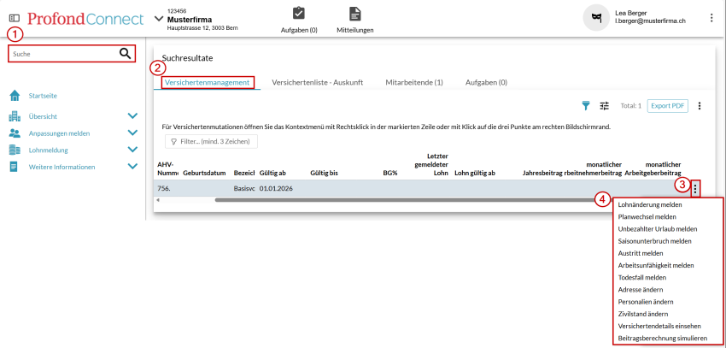Click the Gültig bis column header
The width and height of the screenshot is (726, 348).
(x=324, y=174)
